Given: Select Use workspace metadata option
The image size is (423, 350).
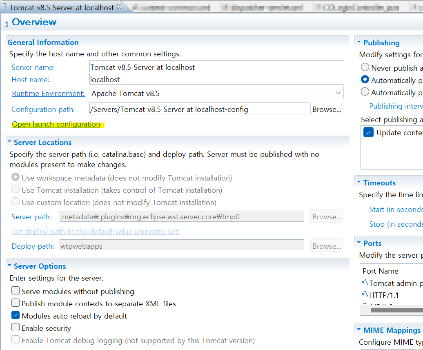Looking at the screenshot, I should [x=16, y=177].
